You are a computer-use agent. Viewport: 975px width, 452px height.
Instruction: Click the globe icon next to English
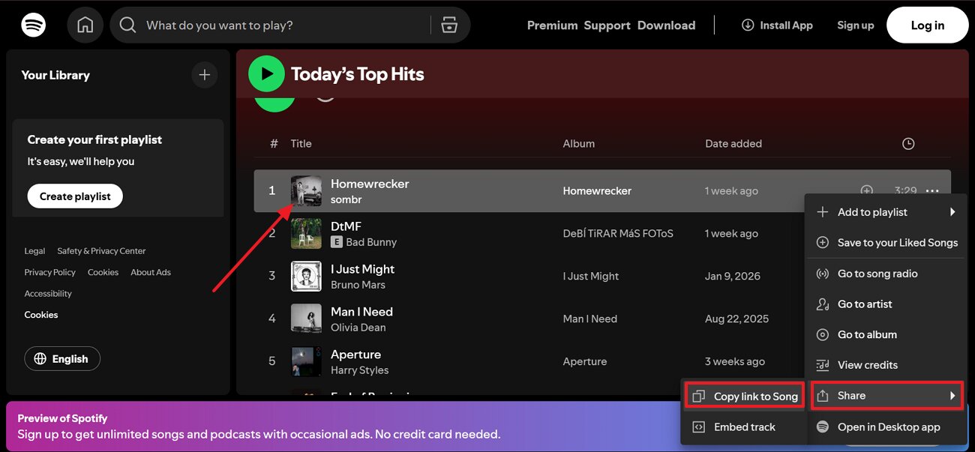click(42, 358)
